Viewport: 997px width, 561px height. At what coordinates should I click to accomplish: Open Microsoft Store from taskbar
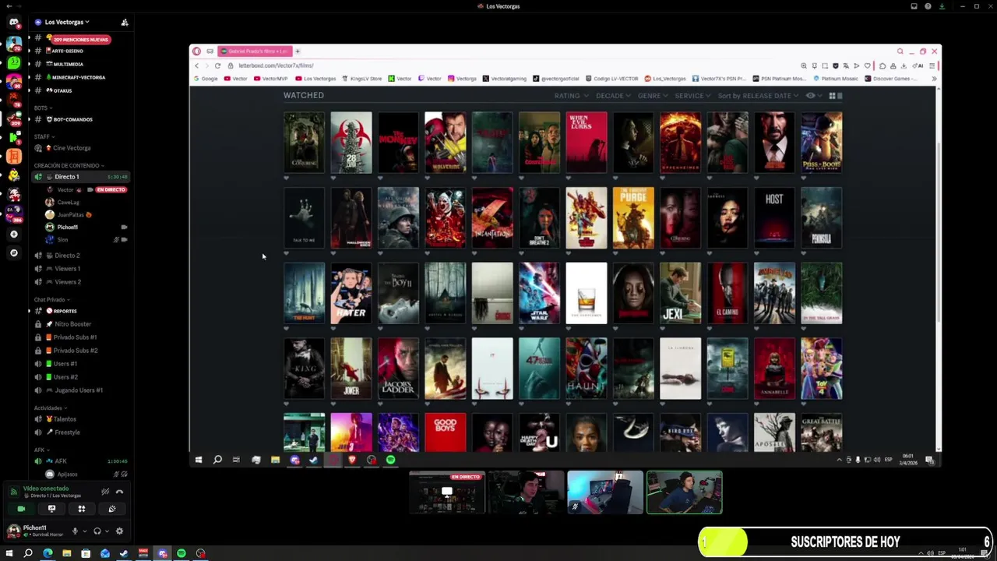click(x=86, y=553)
